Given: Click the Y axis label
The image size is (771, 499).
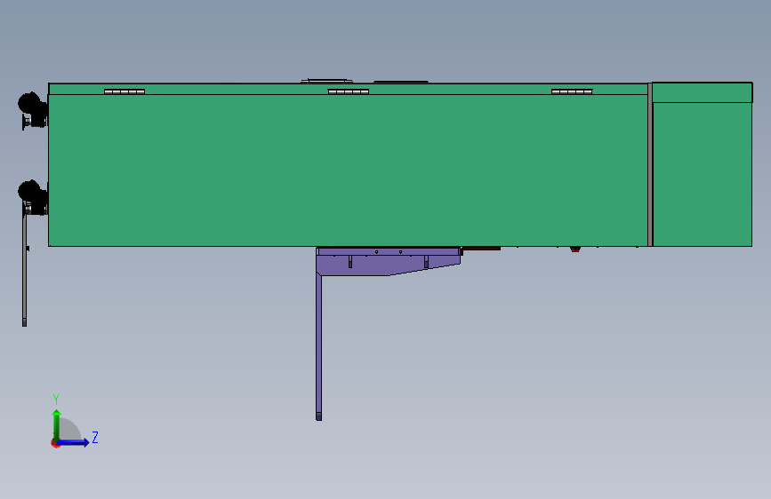Looking at the screenshot, I should (56, 400).
